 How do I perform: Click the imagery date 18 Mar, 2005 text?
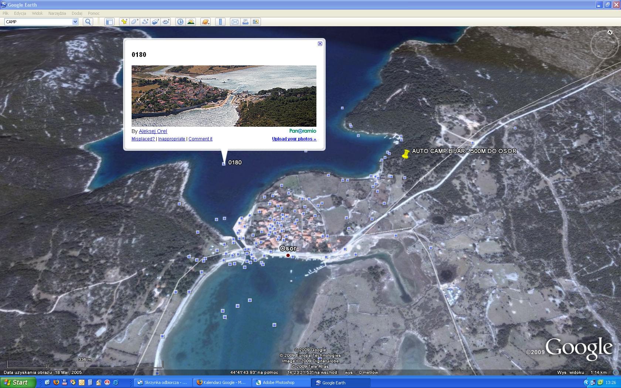pos(68,372)
